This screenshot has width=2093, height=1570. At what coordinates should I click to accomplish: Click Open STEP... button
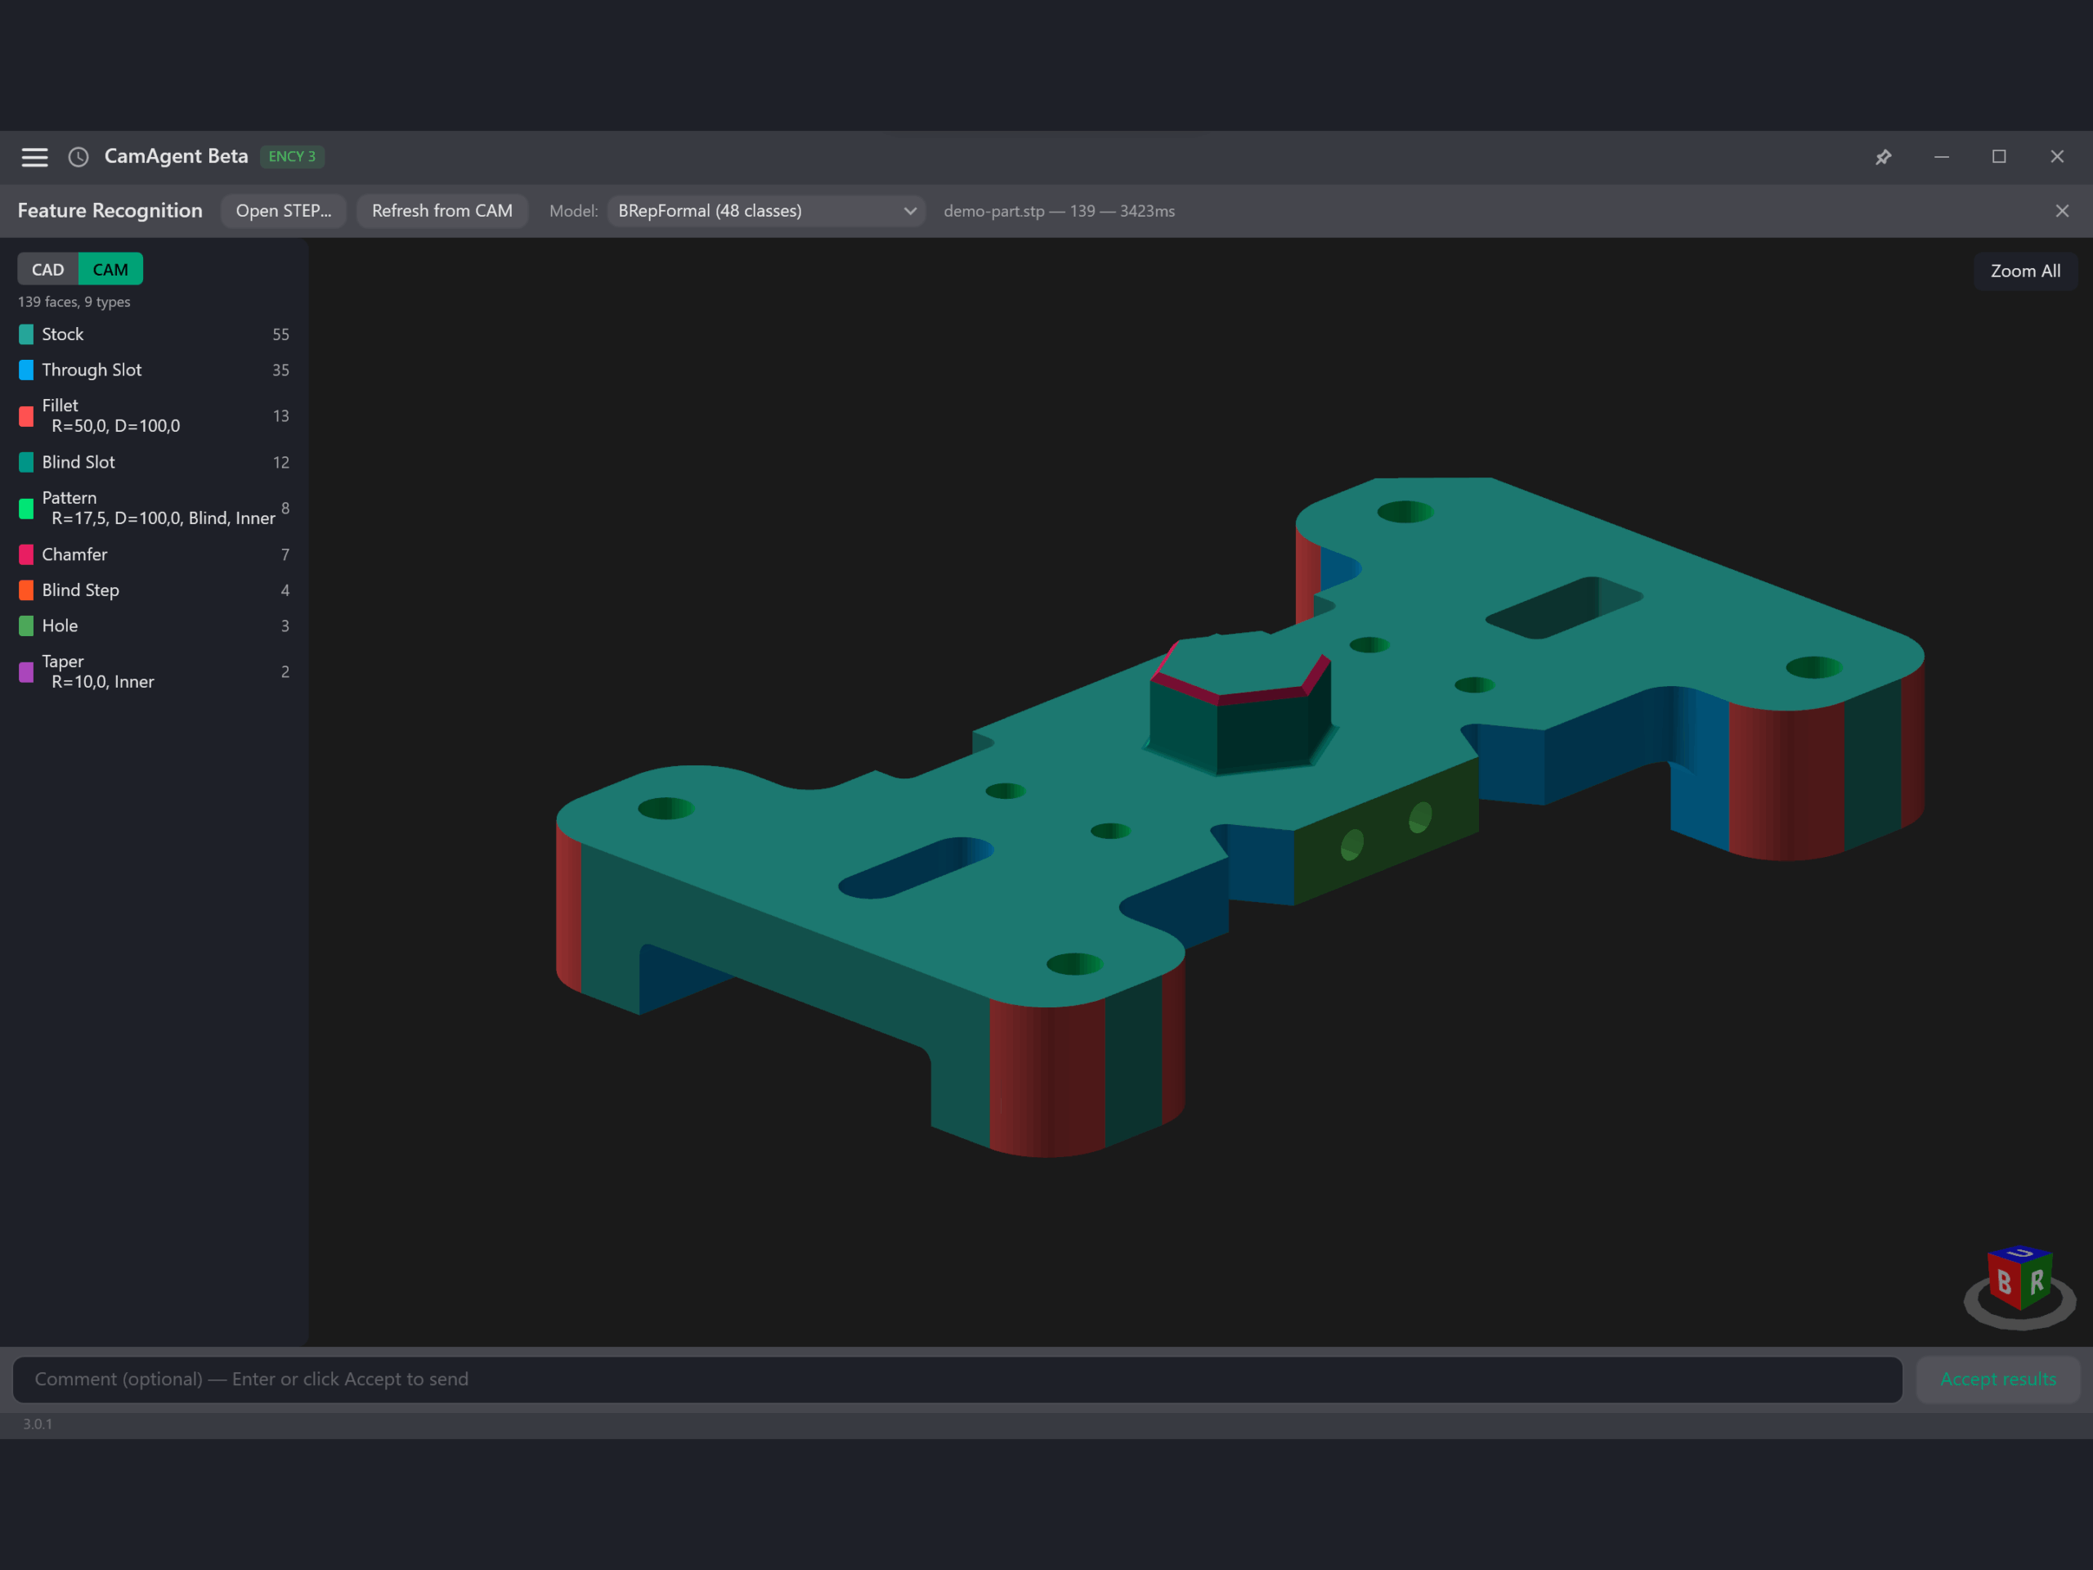coord(284,211)
